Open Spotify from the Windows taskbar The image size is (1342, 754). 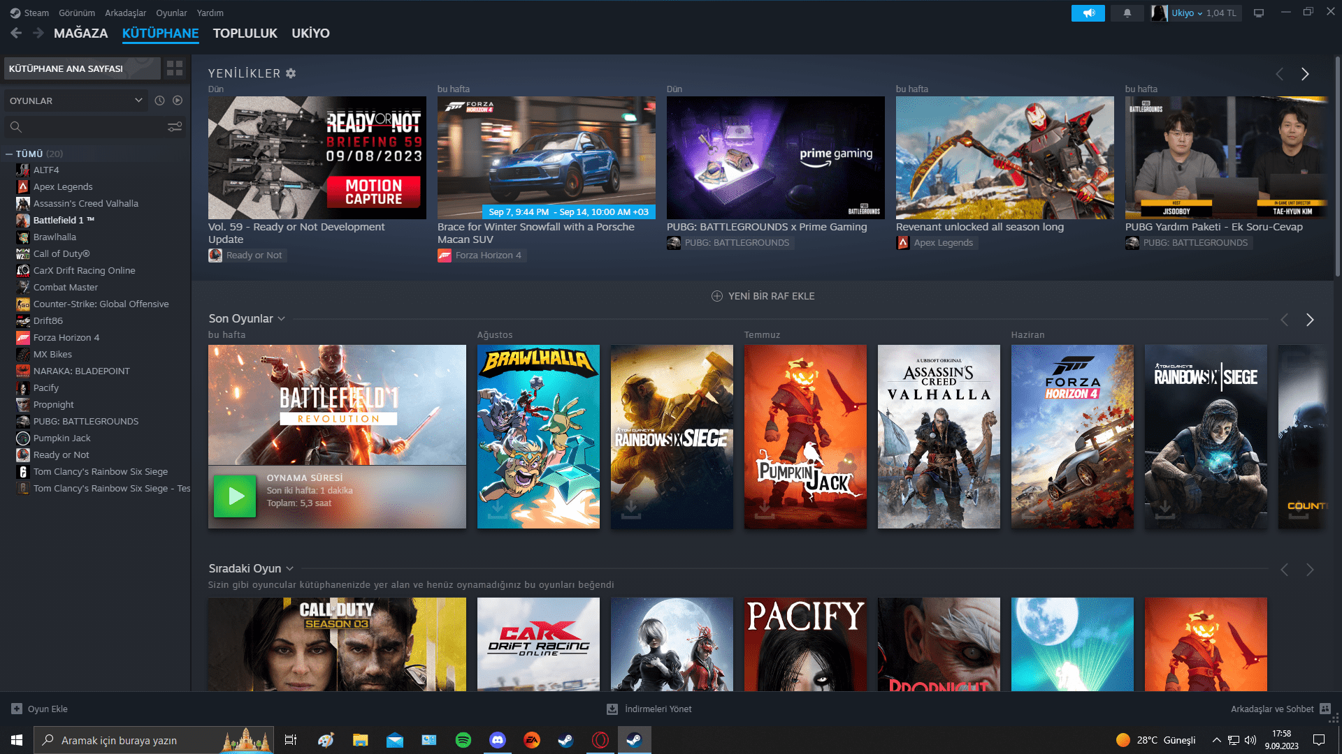pos(463,740)
